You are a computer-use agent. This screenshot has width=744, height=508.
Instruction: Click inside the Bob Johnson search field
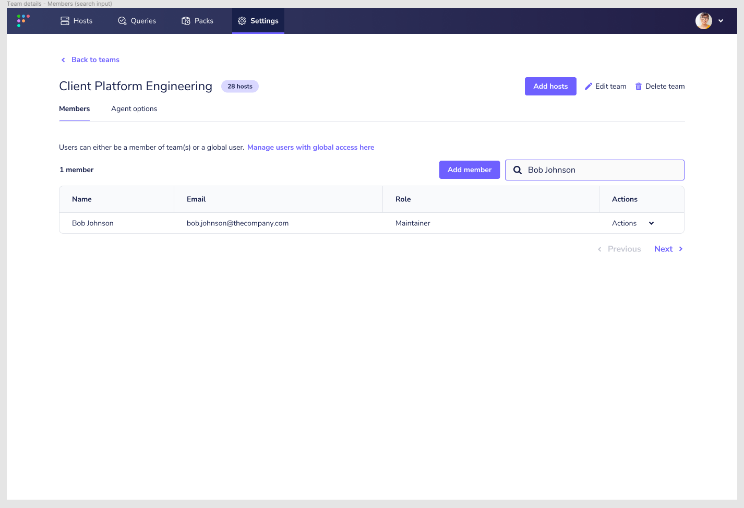595,170
